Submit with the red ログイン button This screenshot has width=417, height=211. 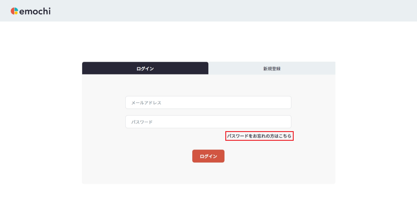click(x=208, y=156)
